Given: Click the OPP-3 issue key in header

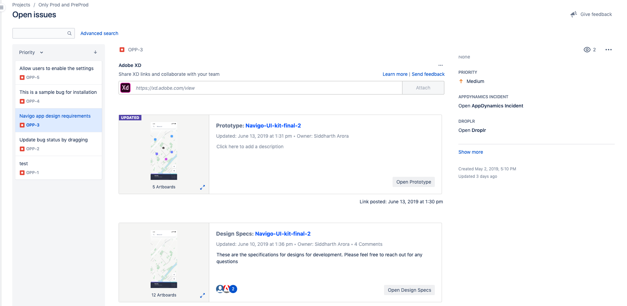Looking at the screenshot, I should [x=135, y=50].
